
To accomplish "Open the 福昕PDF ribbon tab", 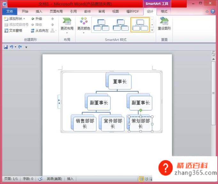I will coord(133,11).
